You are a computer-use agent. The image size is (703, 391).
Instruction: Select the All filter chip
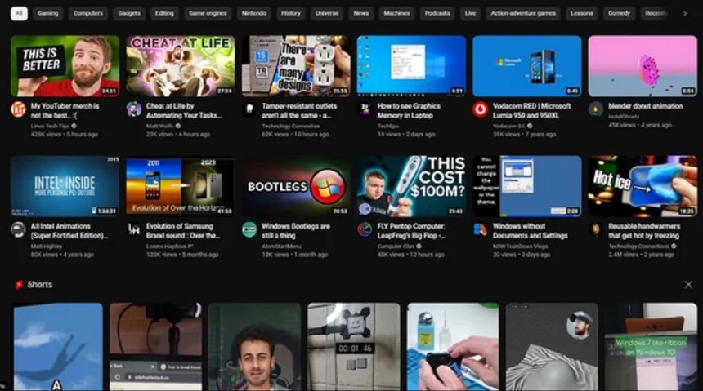pos(19,13)
